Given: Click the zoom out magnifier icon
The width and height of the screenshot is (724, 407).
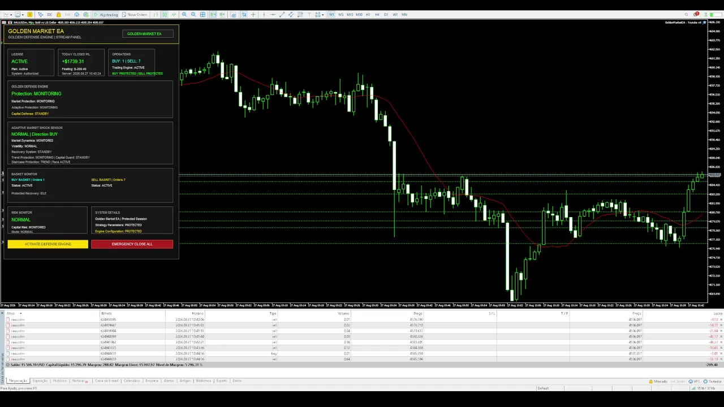Looking at the screenshot, I should [x=193, y=14].
